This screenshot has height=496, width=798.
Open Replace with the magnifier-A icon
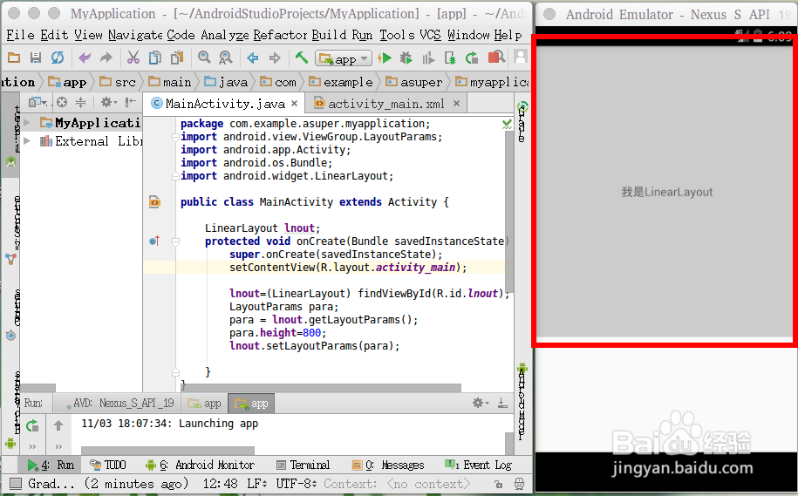tap(226, 58)
